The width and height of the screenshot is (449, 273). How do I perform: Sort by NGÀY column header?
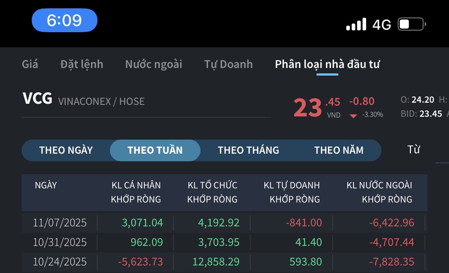(46, 185)
